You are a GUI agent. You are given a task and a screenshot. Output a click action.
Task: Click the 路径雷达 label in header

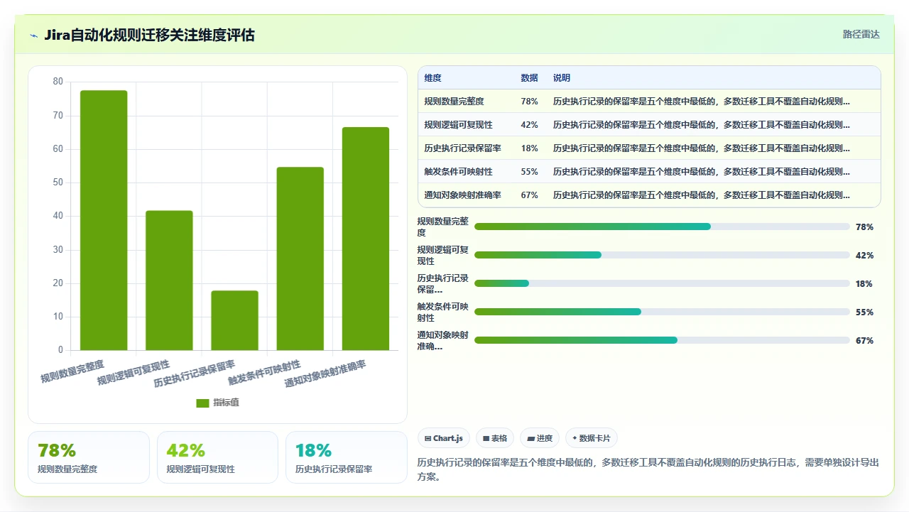[x=861, y=34]
